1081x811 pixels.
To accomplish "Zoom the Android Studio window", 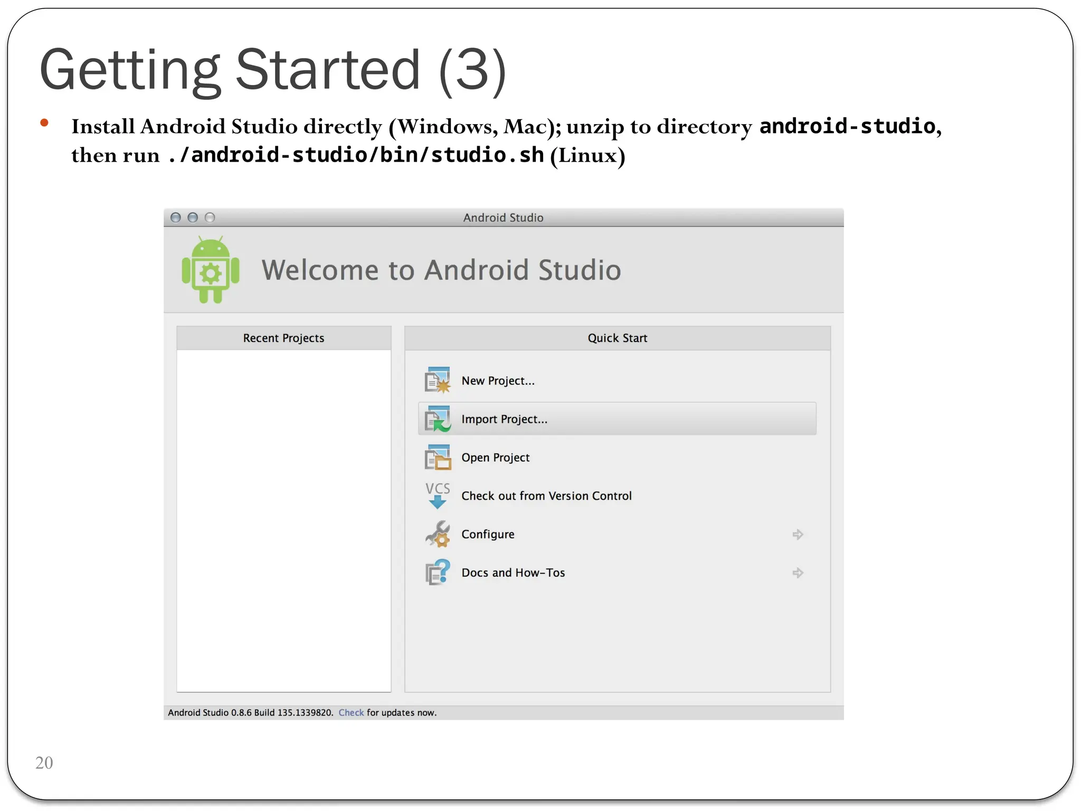I will click(x=210, y=218).
